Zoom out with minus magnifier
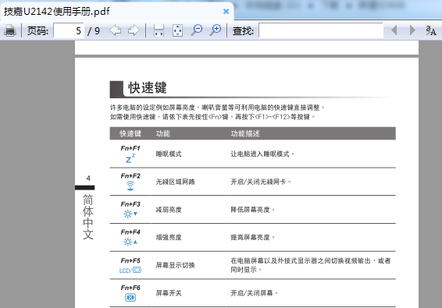This screenshot has height=308, width=442. click(x=197, y=30)
